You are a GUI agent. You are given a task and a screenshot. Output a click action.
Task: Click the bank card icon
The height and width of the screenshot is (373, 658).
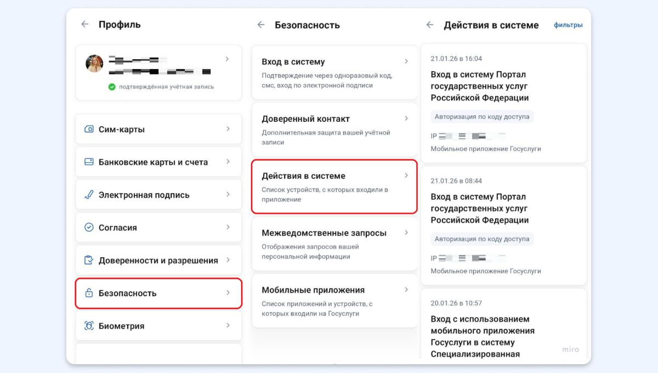coord(89,162)
